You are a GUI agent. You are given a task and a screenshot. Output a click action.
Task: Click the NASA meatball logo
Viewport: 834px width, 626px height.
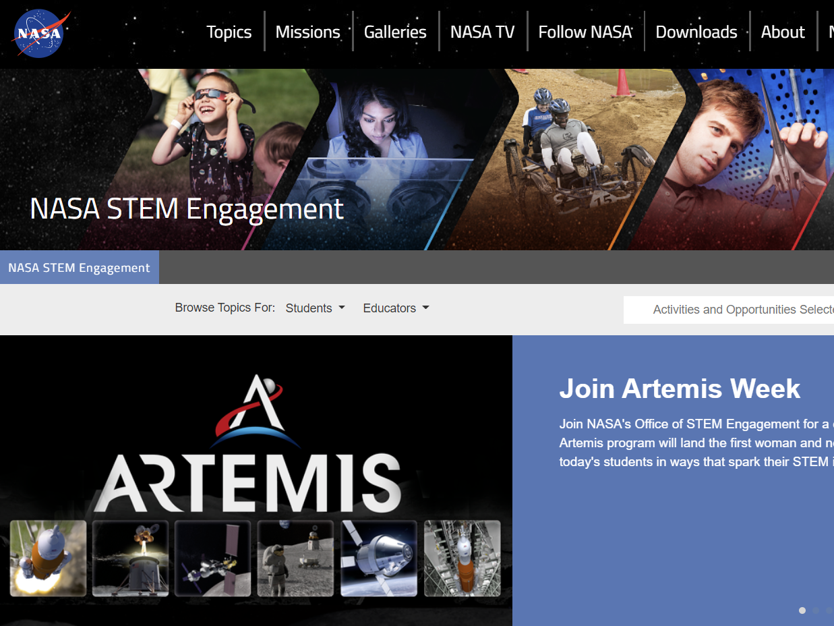(40, 33)
